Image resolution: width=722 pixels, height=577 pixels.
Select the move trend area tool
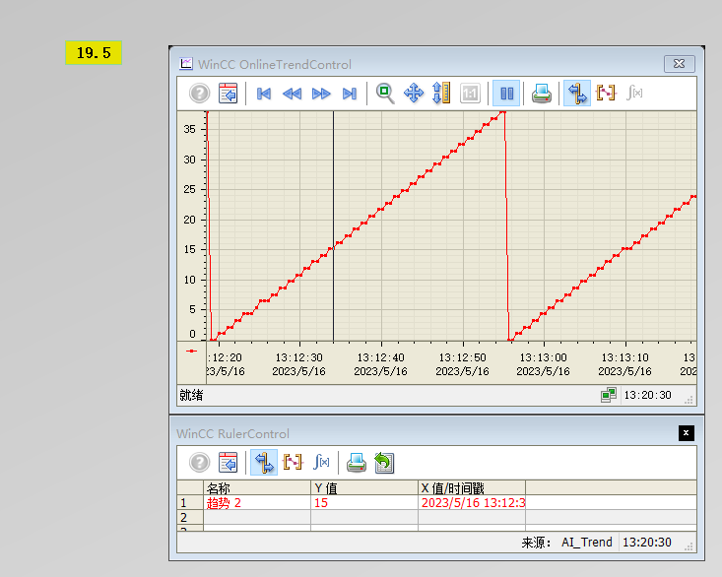tap(414, 94)
